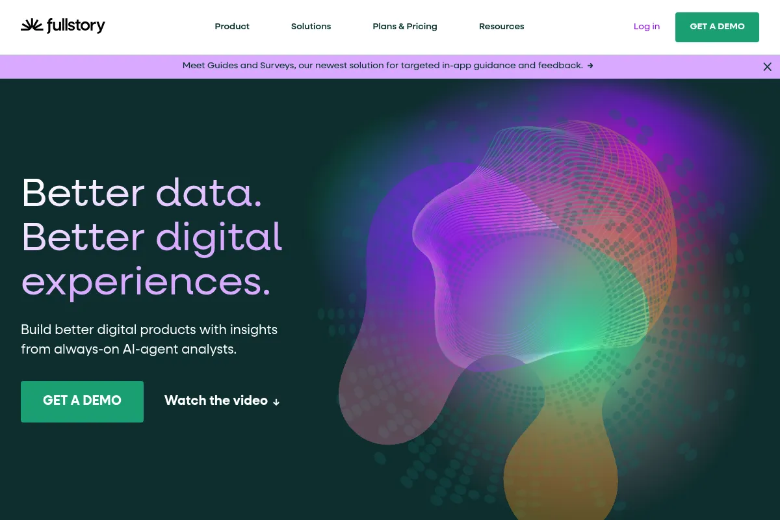Go to Plans & Pricing
Image resolution: width=780 pixels, height=520 pixels.
coord(405,27)
